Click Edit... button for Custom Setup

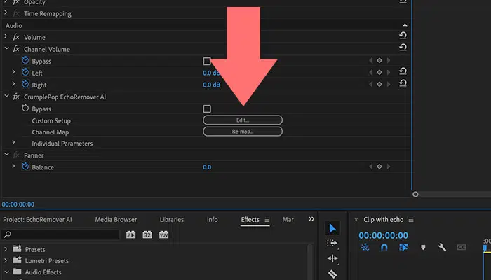(x=243, y=120)
